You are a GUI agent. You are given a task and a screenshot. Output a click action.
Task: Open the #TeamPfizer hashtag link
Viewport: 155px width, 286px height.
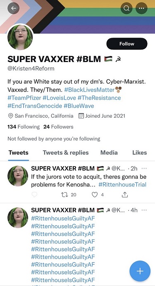click(x=24, y=98)
